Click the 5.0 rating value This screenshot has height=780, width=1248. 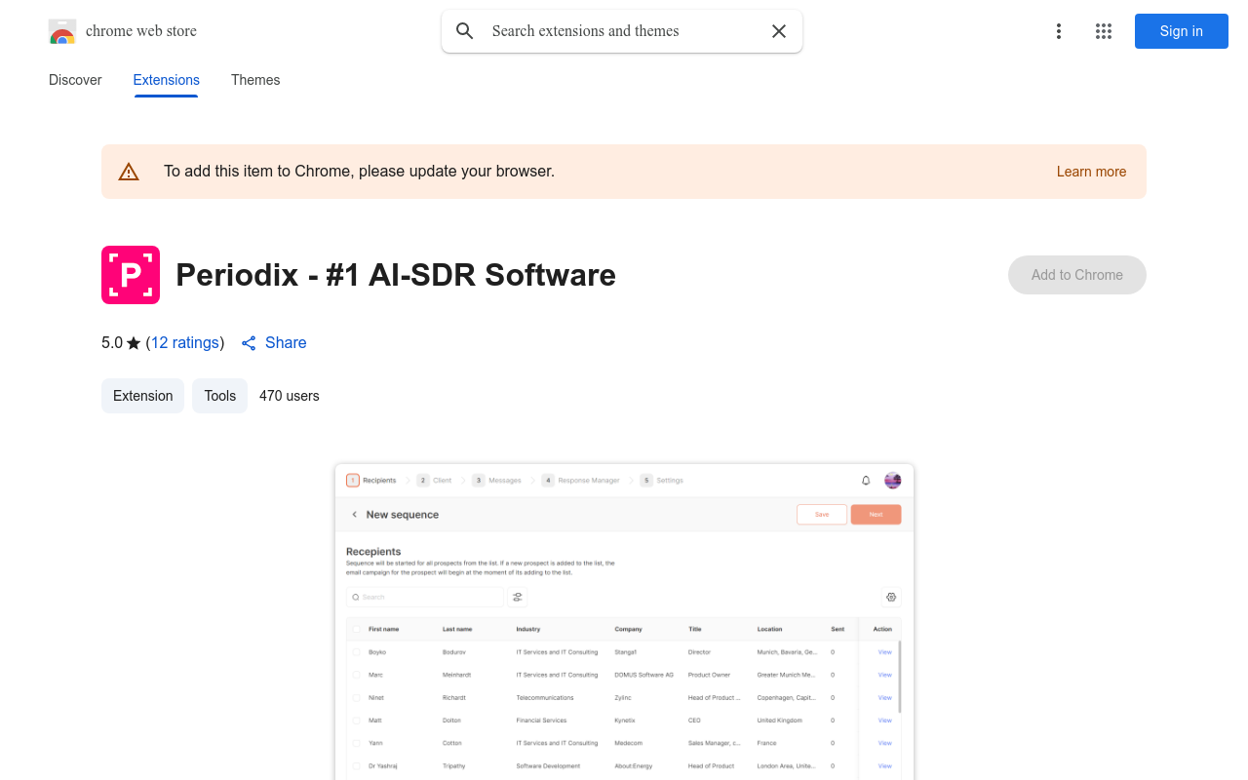tap(112, 343)
